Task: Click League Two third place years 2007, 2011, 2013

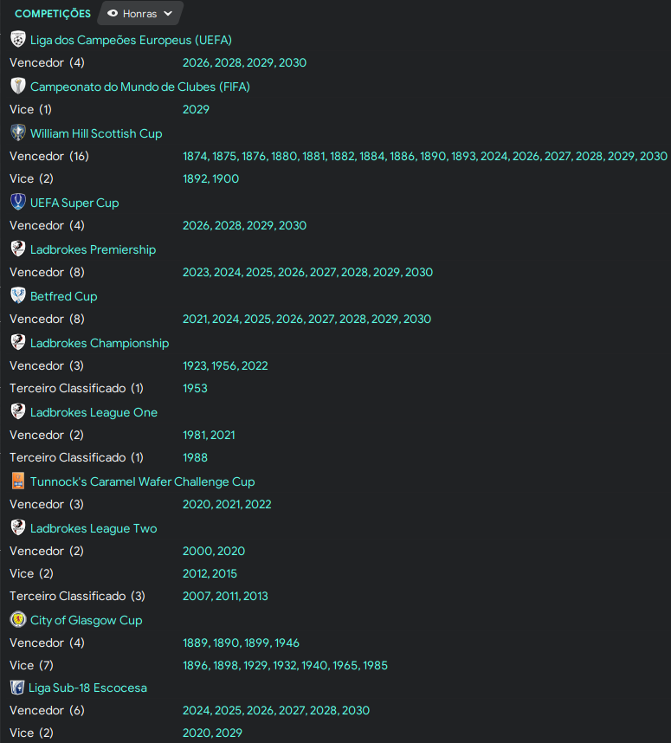Action: tap(225, 596)
